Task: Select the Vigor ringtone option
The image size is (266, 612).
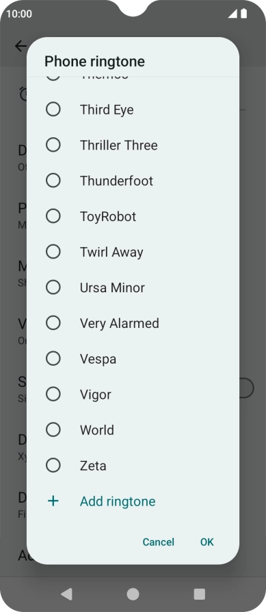Action: point(133,395)
